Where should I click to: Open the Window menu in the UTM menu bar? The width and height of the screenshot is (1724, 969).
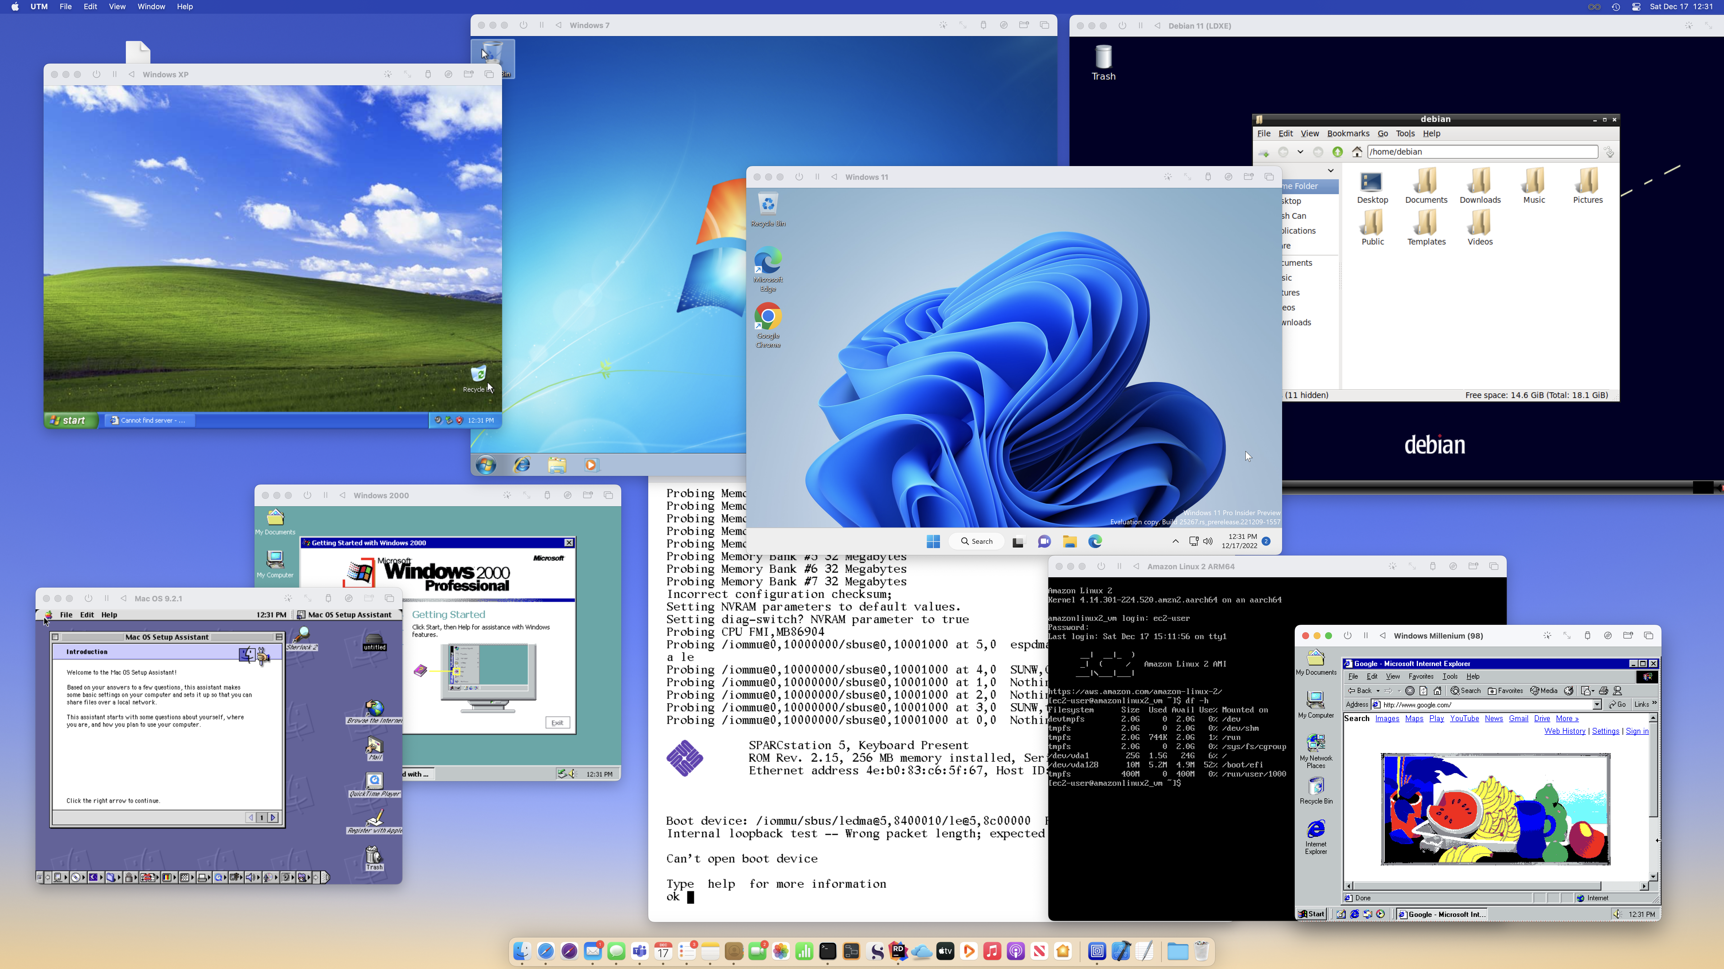click(151, 7)
